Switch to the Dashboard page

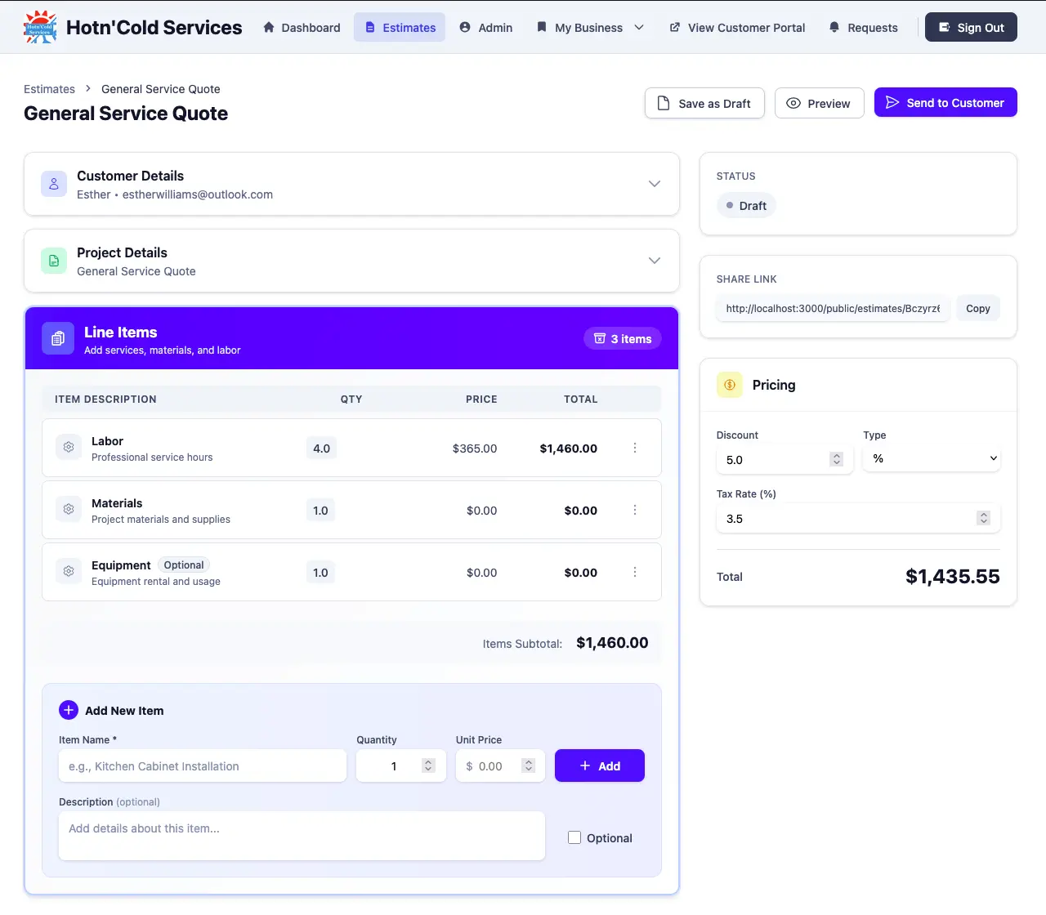302,27
